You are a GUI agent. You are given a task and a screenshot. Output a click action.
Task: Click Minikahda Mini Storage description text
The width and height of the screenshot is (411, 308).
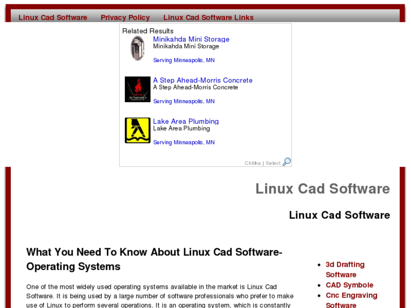186,46
